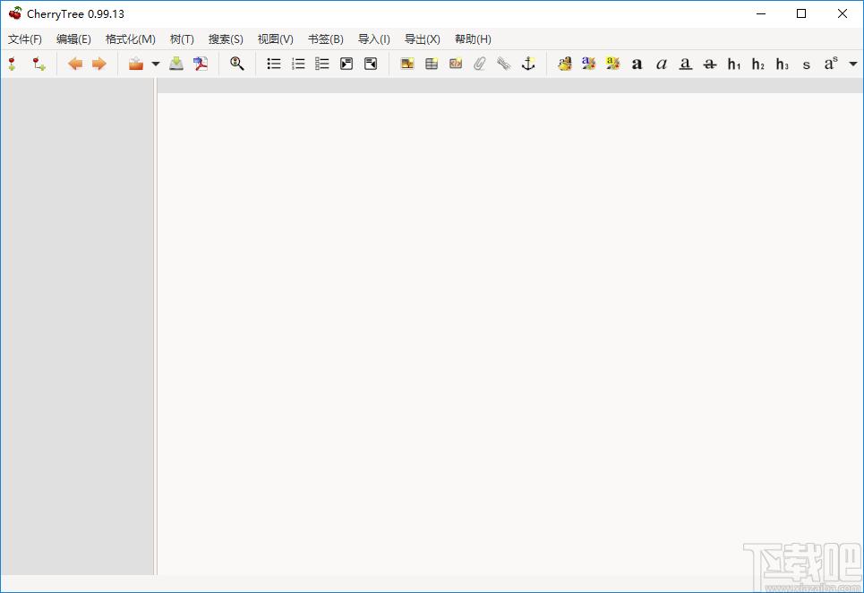Viewport: 864px width, 593px height.
Task: Open the 书签(B) menu
Action: (325, 39)
